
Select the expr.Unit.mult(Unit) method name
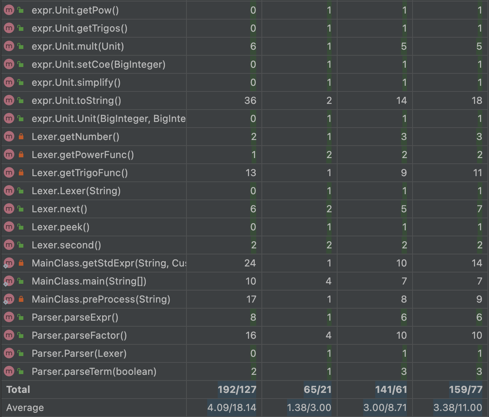point(78,46)
